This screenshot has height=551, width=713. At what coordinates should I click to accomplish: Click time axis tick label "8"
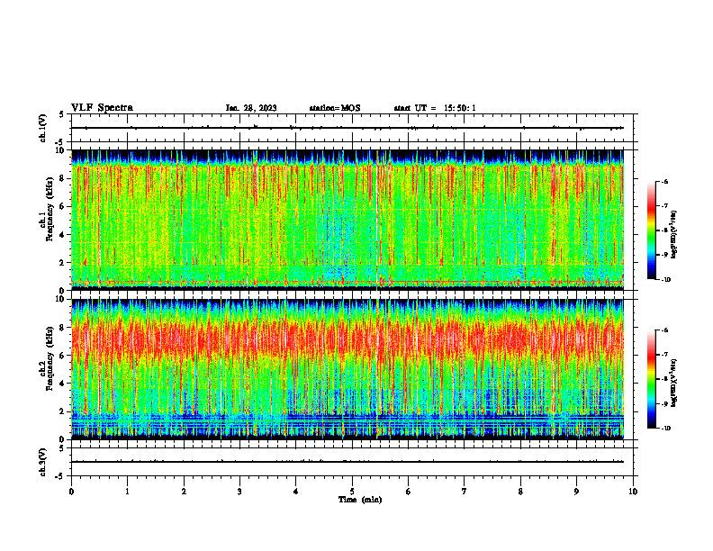(x=520, y=492)
